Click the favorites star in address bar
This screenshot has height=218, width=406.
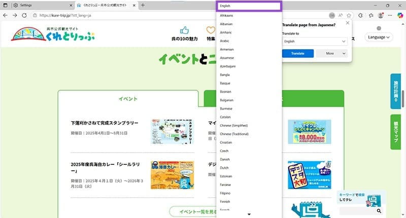click(x=350, y=15)
